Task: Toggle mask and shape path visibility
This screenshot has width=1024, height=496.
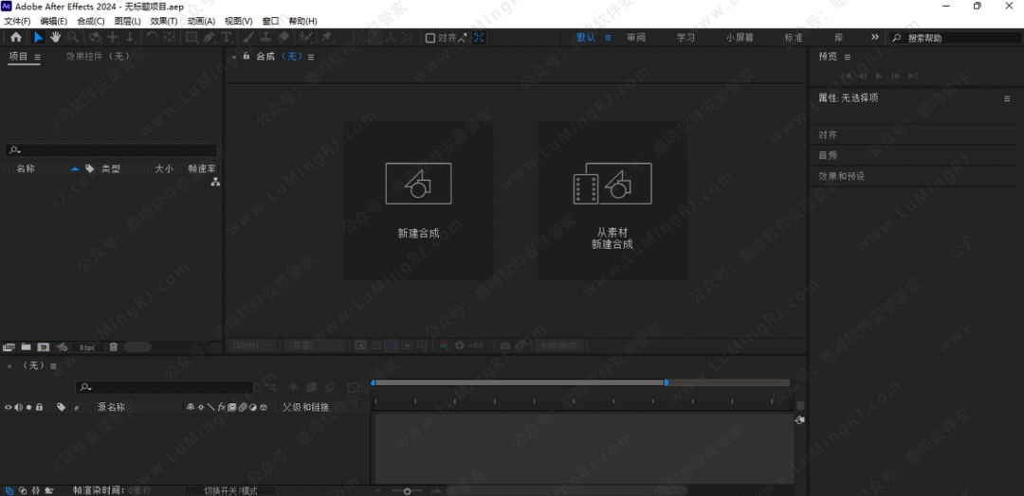Action: point(392,345)
